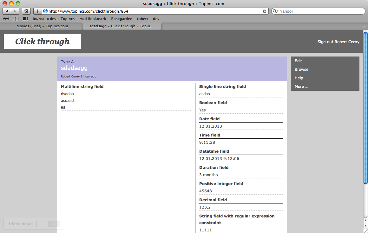Open Help in the sidebar menu
The image size is (368, 233).
[299, 78]
